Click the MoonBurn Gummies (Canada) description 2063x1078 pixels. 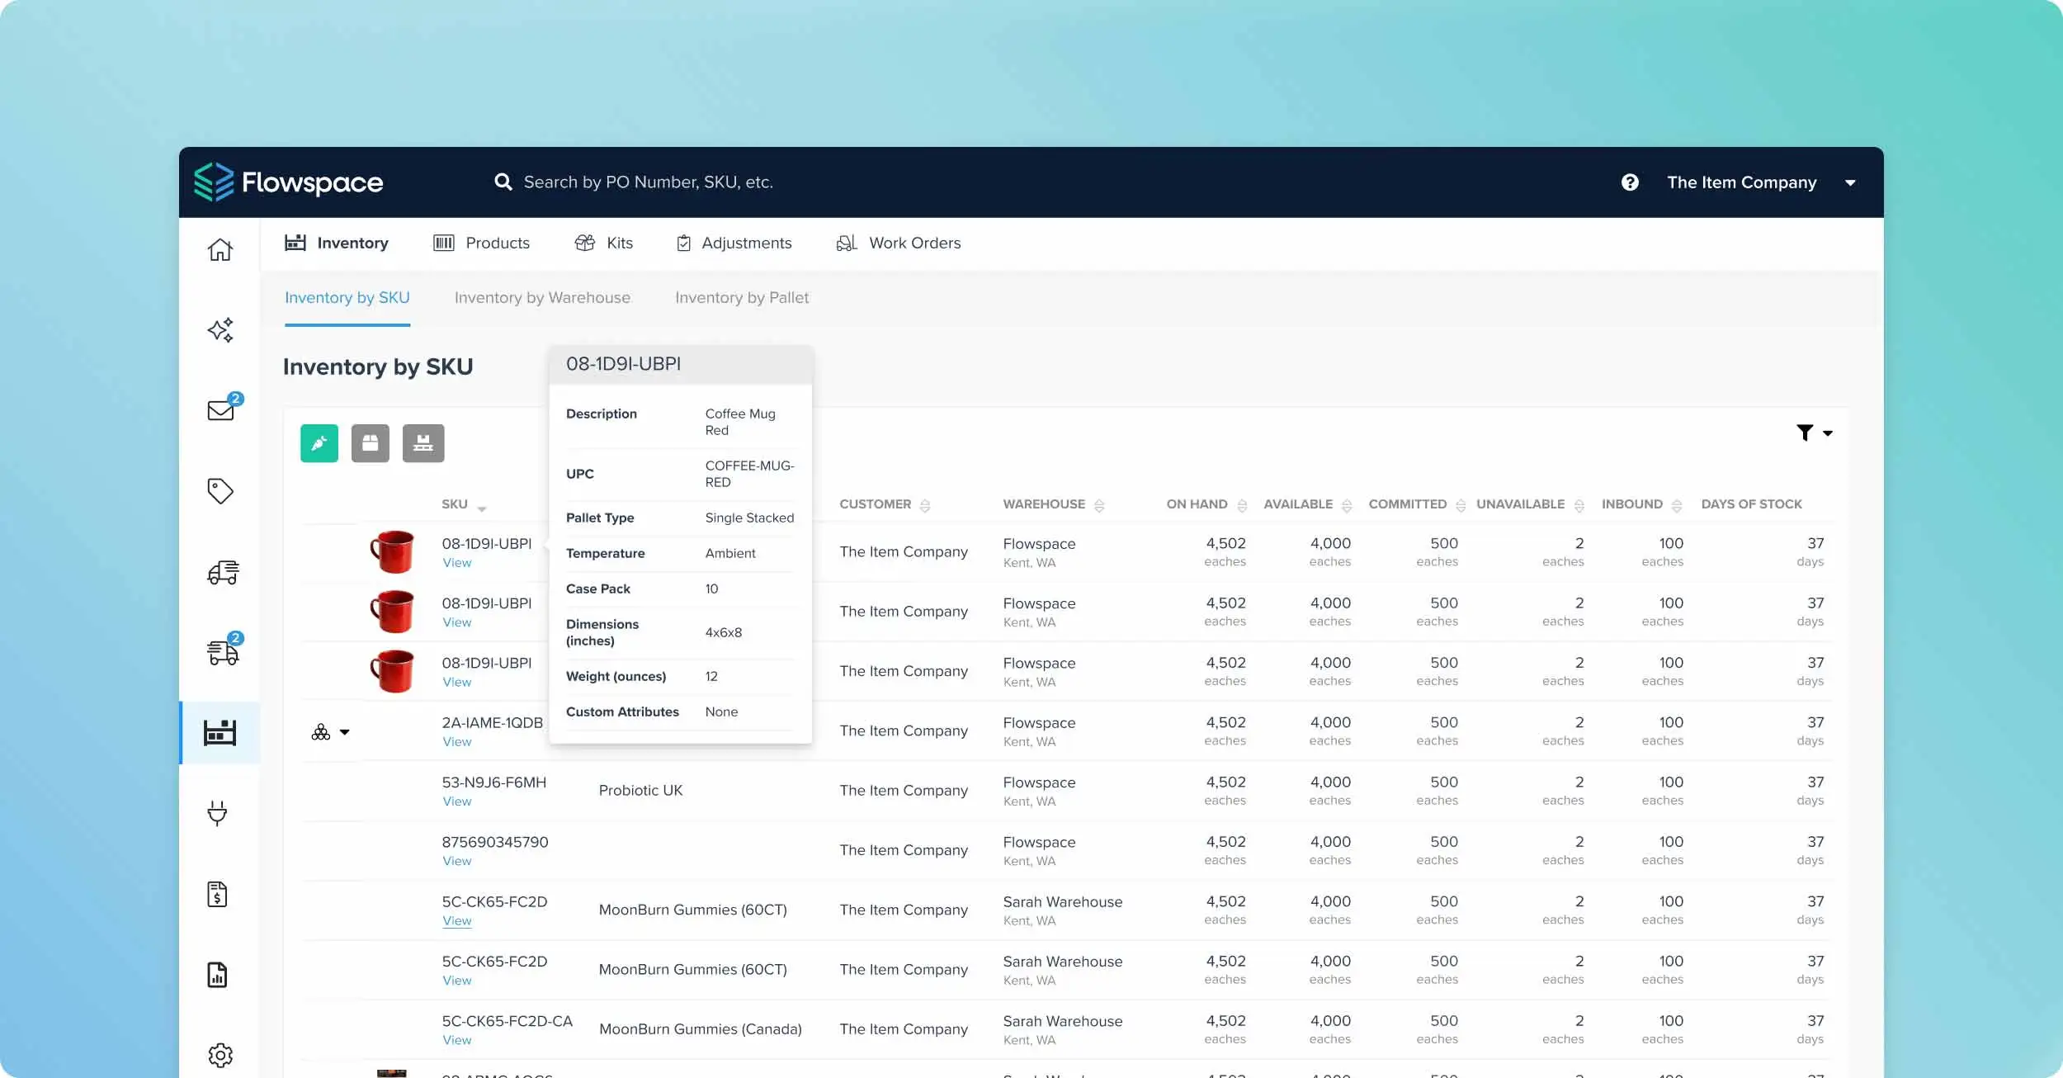(x=701, y=1029)
